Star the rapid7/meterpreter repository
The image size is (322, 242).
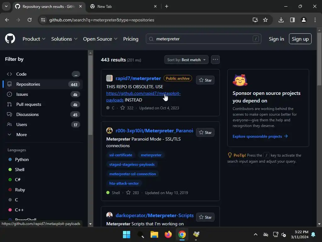(205, 80)
